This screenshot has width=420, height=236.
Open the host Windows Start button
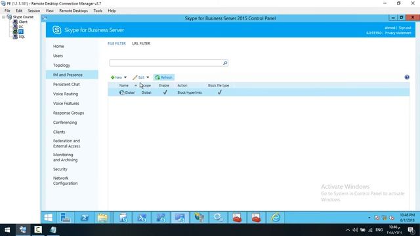tap(7, 230)
